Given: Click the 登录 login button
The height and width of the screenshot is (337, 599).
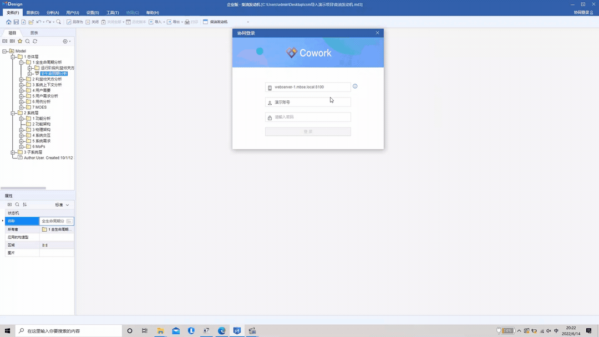Looking at the screenshot, I should tap(308, 132).
